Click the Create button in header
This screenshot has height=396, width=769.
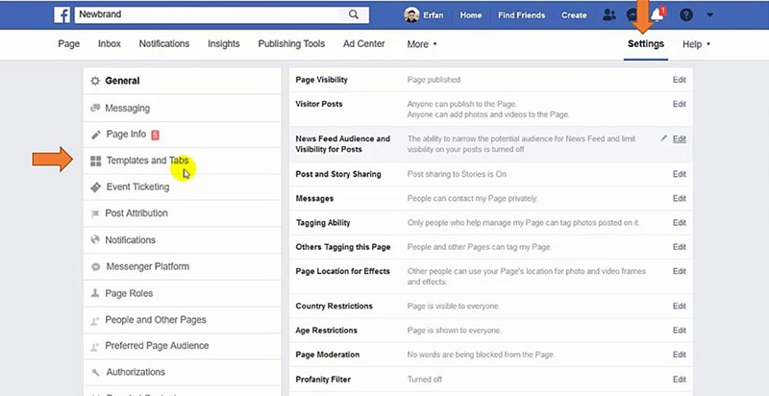[574, 15]
